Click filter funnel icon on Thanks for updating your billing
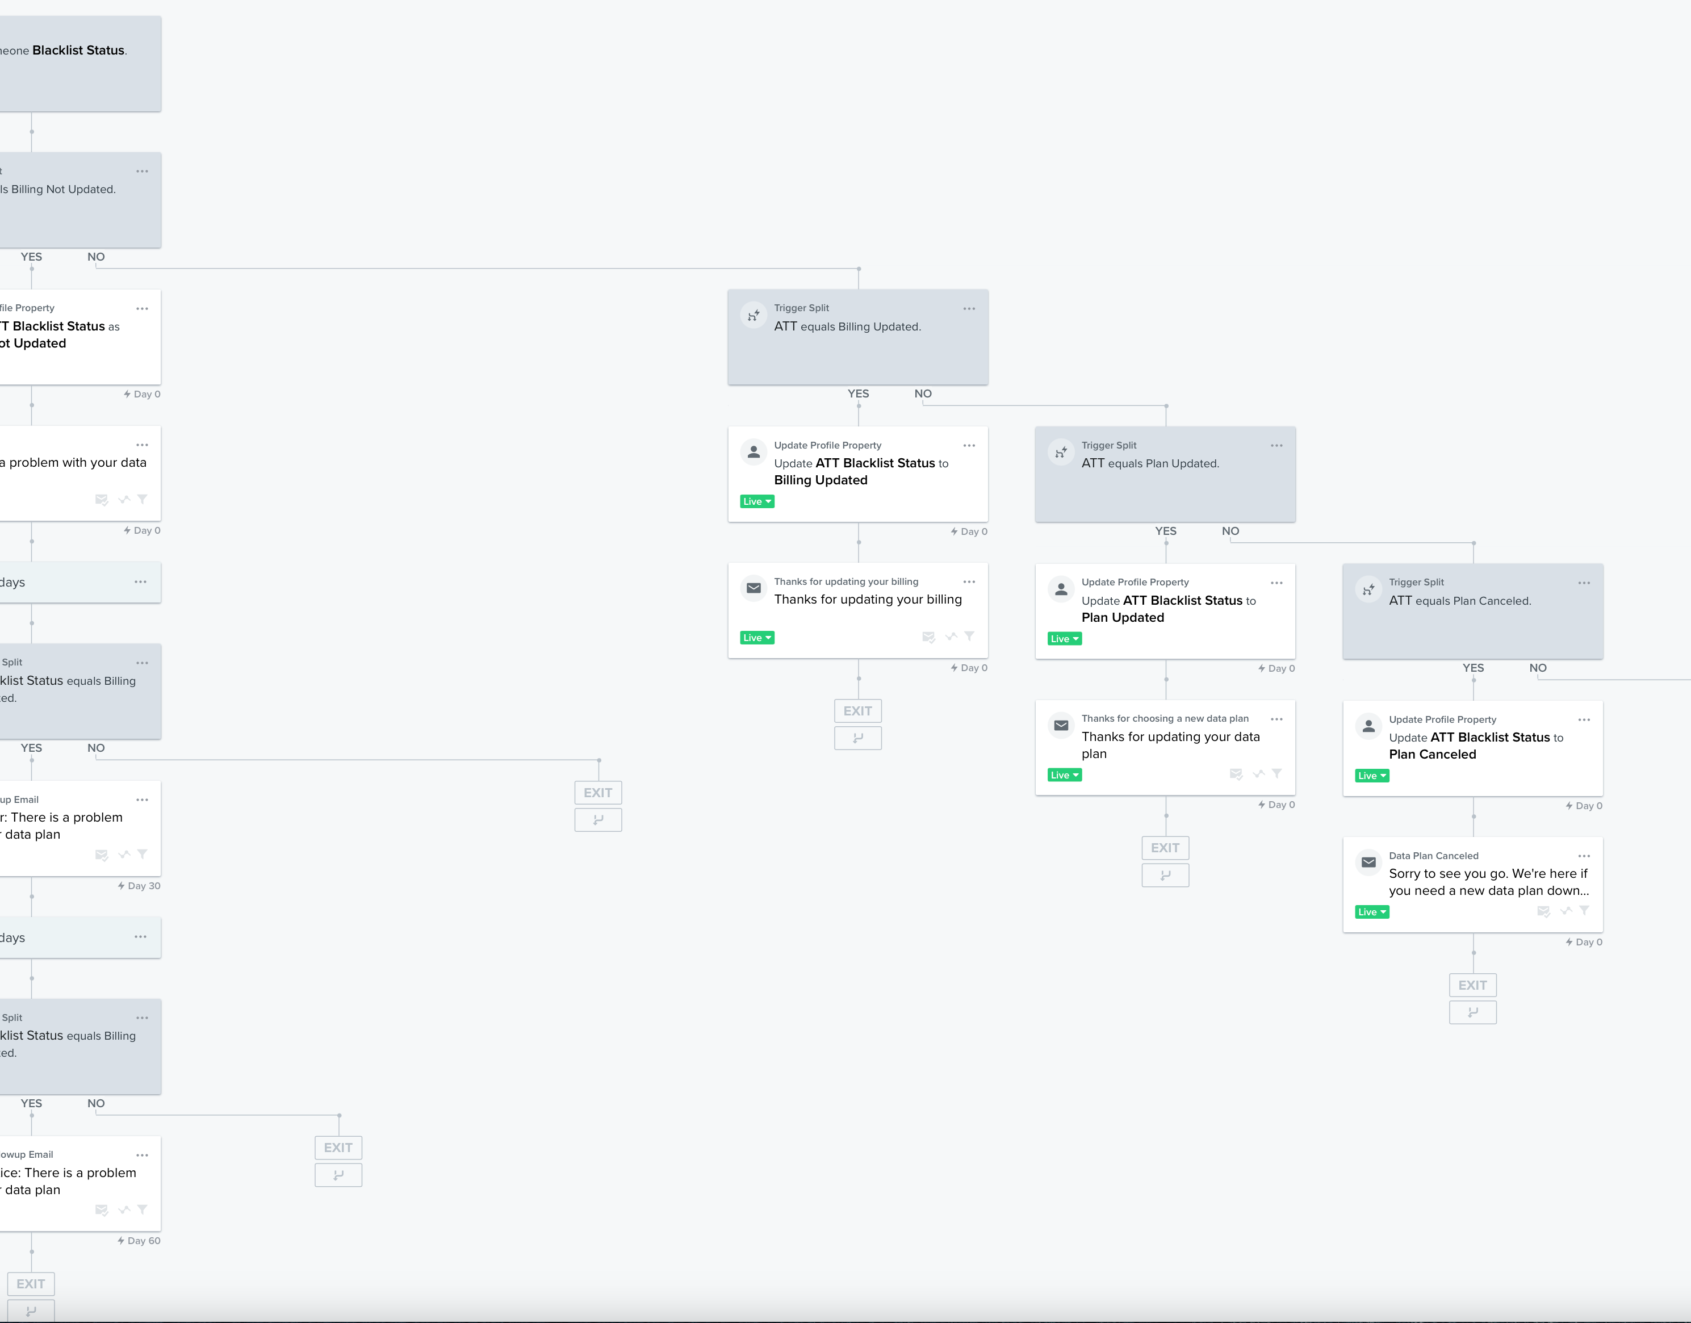The height and width of the screenshot is (1323, 1691). point(969,637)
